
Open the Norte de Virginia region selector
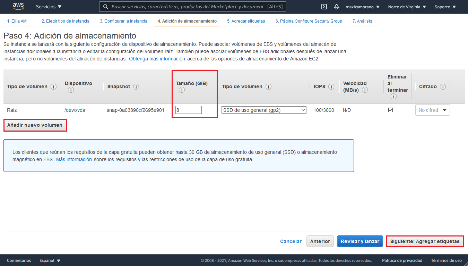tap(407, 7)
